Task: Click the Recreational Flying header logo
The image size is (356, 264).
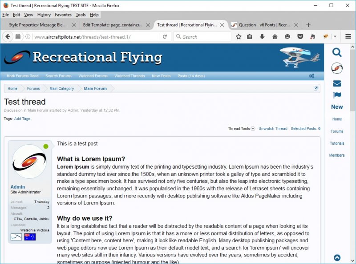Action: tap(83, 57)
